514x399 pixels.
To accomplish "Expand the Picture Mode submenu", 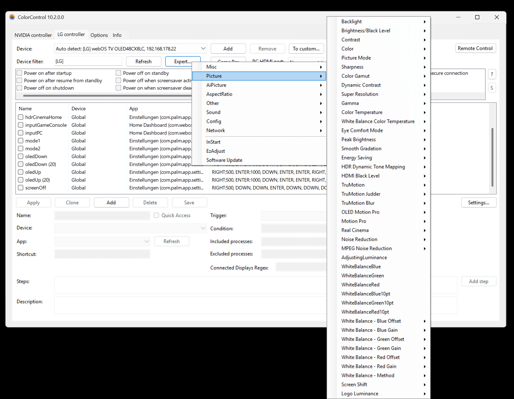I will coord(379,58).
